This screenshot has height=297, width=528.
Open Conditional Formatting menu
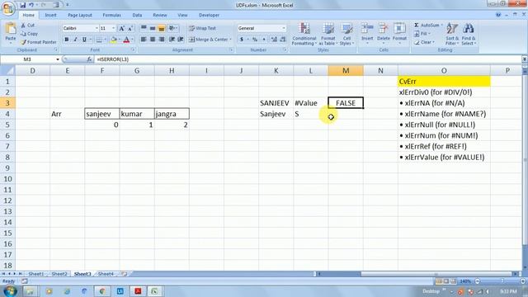click(304, 34)
